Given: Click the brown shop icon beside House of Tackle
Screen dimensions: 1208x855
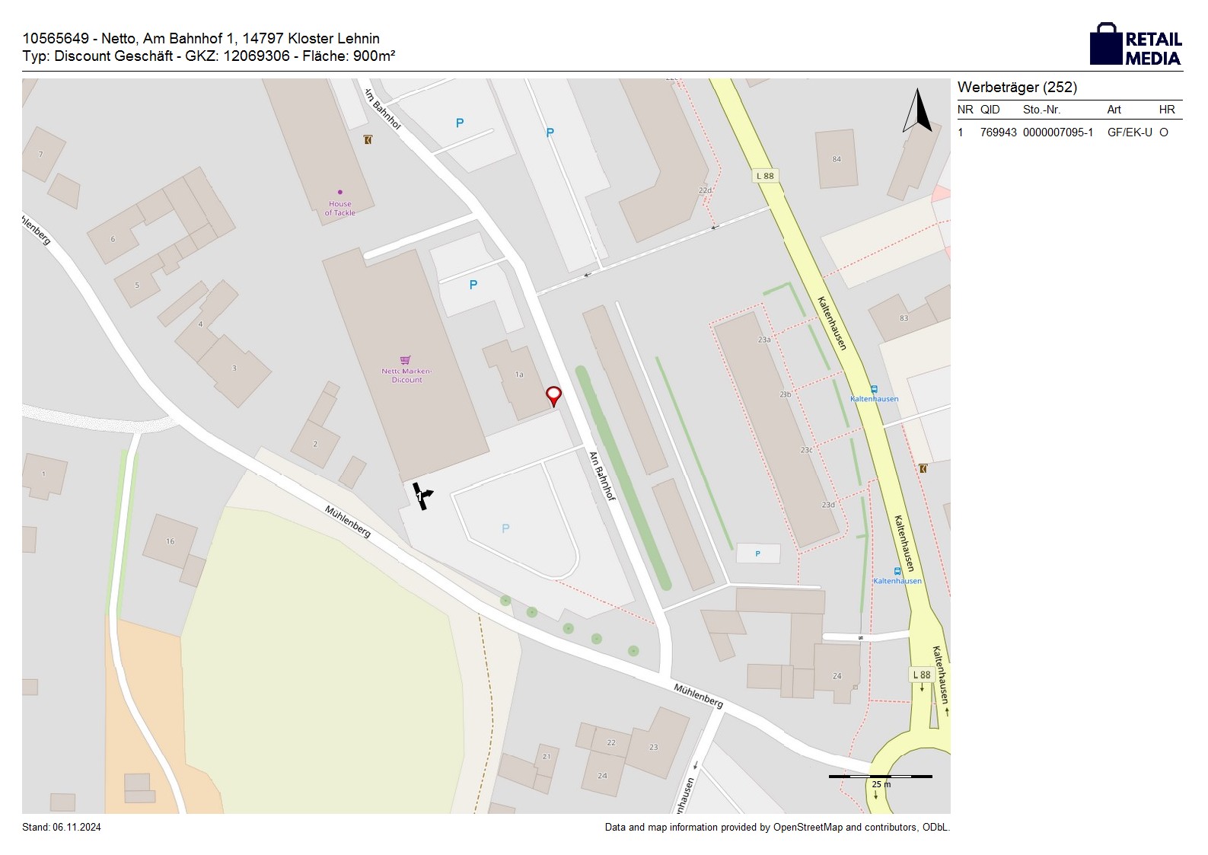Looking at the screenshot, I should pyautogui.click(x=368, y=139).
